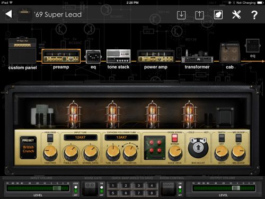Click the Distortion knob
265x199 pixels.
click(x=130, y=153)
